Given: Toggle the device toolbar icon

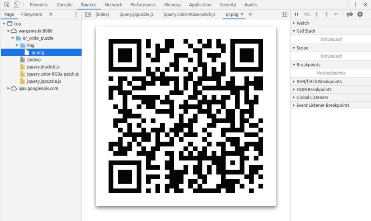Looking at the screenshot, I should click(16, 5).
